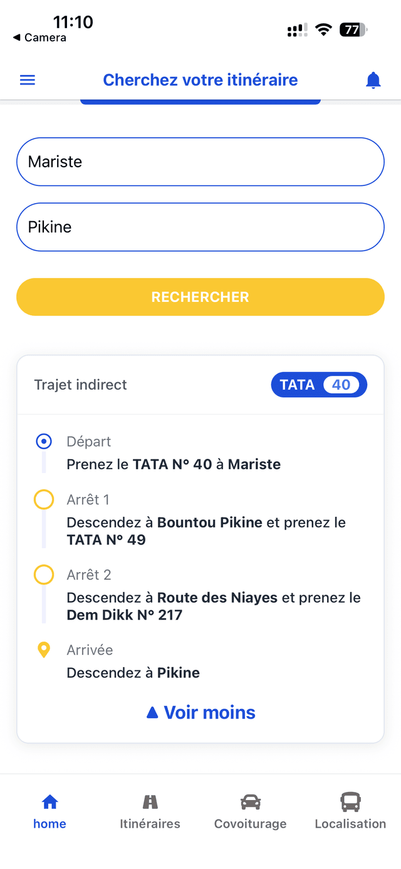Select the Départ radio marker
This screenshot has height=869, width=401.
click(44, 441)
